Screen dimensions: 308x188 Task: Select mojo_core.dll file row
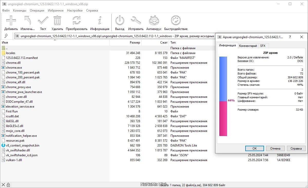tap(107, 131)
